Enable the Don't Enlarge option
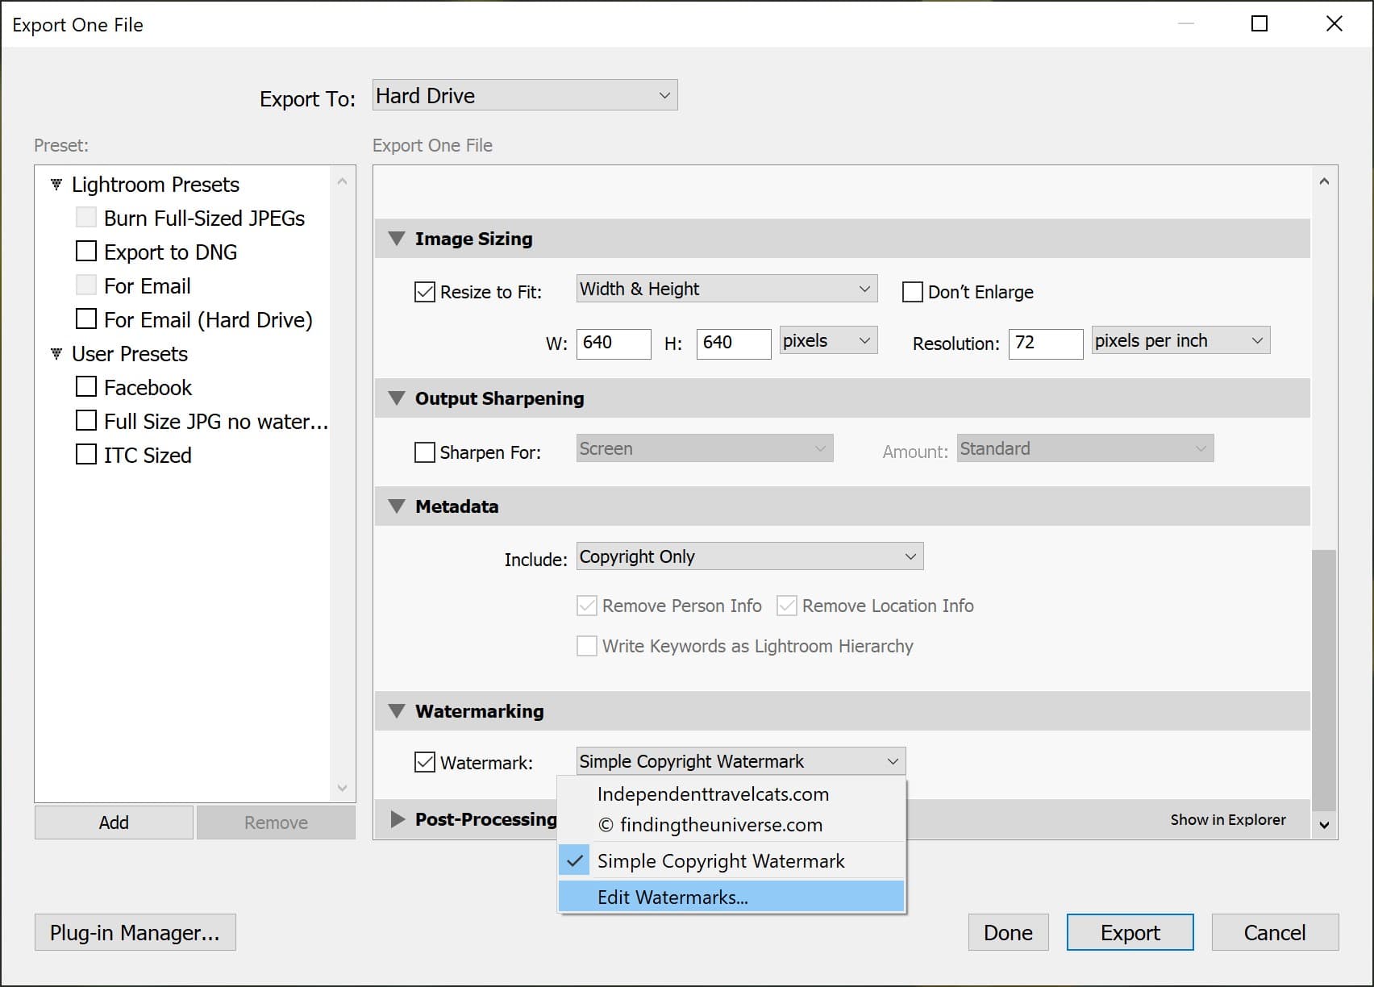The width and height of the screenshot is (1374, 987). click(x=912, y=291)
